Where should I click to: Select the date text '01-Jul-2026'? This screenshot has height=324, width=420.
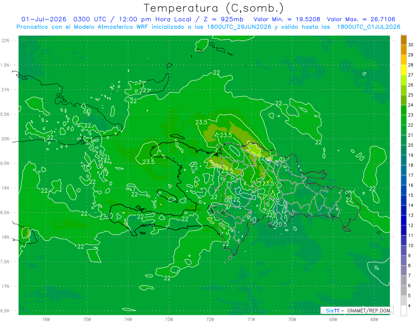(x=44, y=19)
